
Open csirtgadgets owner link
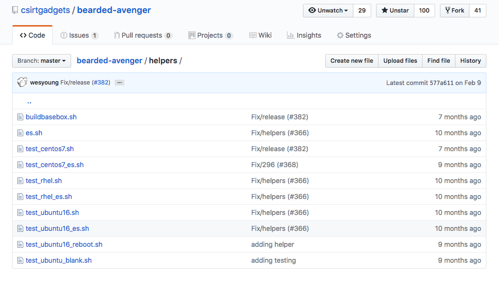[45, 10]
